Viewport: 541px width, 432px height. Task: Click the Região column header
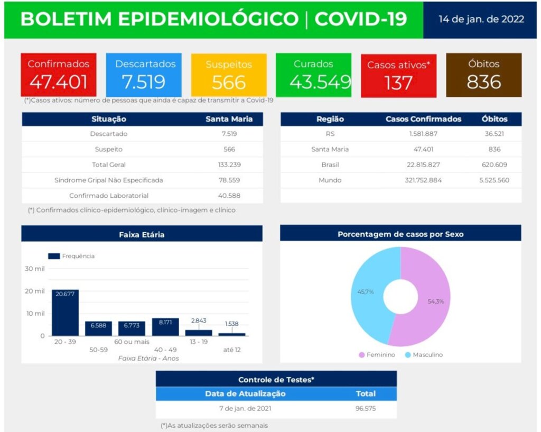[330, 119]
